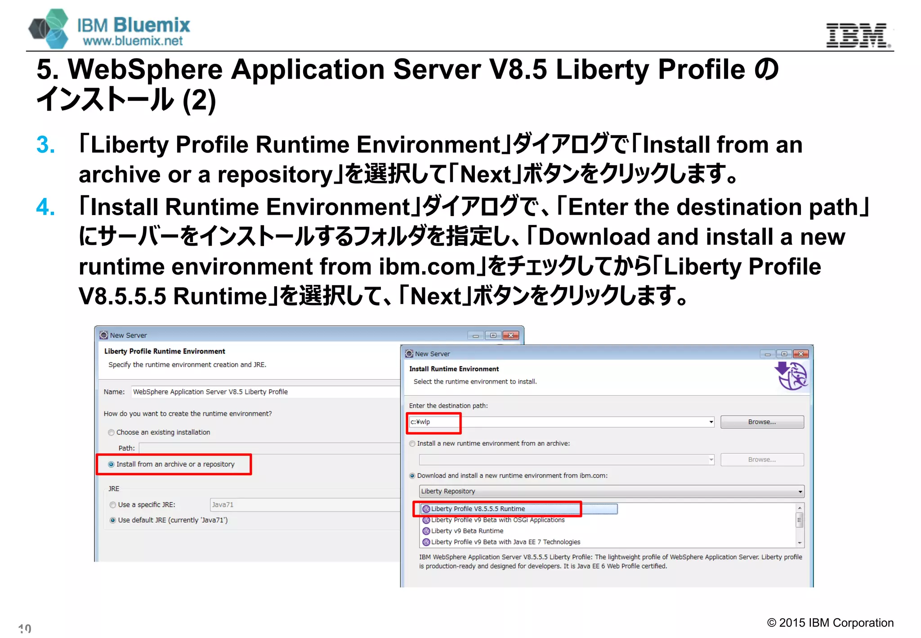Viewport: 921px width, 638px height.
Task: Click the IBM logo at top right
Action: 858,35
